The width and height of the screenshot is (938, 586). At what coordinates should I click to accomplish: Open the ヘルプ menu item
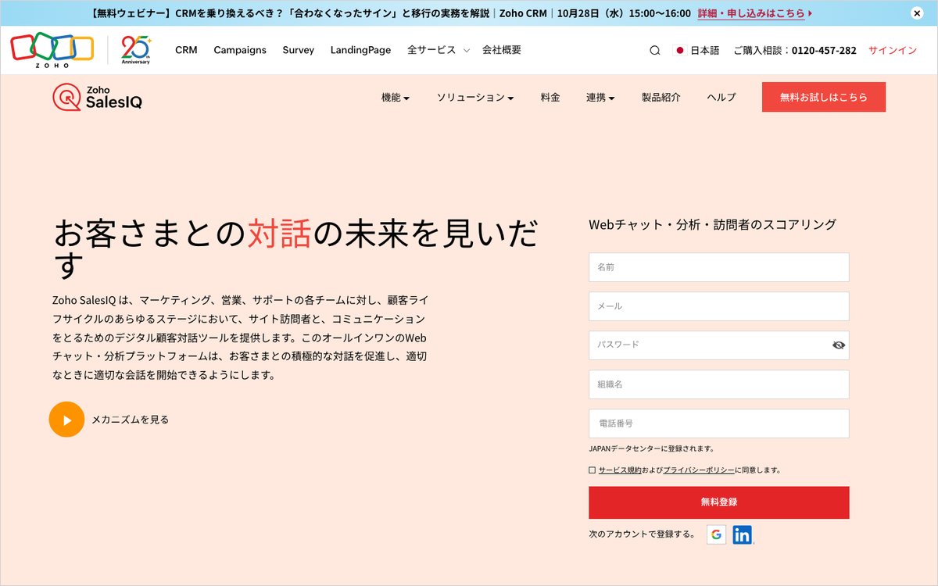point(721,98)
